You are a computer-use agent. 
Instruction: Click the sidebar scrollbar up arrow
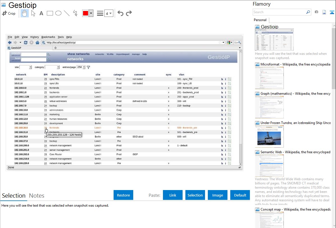[x=334, y=26]
